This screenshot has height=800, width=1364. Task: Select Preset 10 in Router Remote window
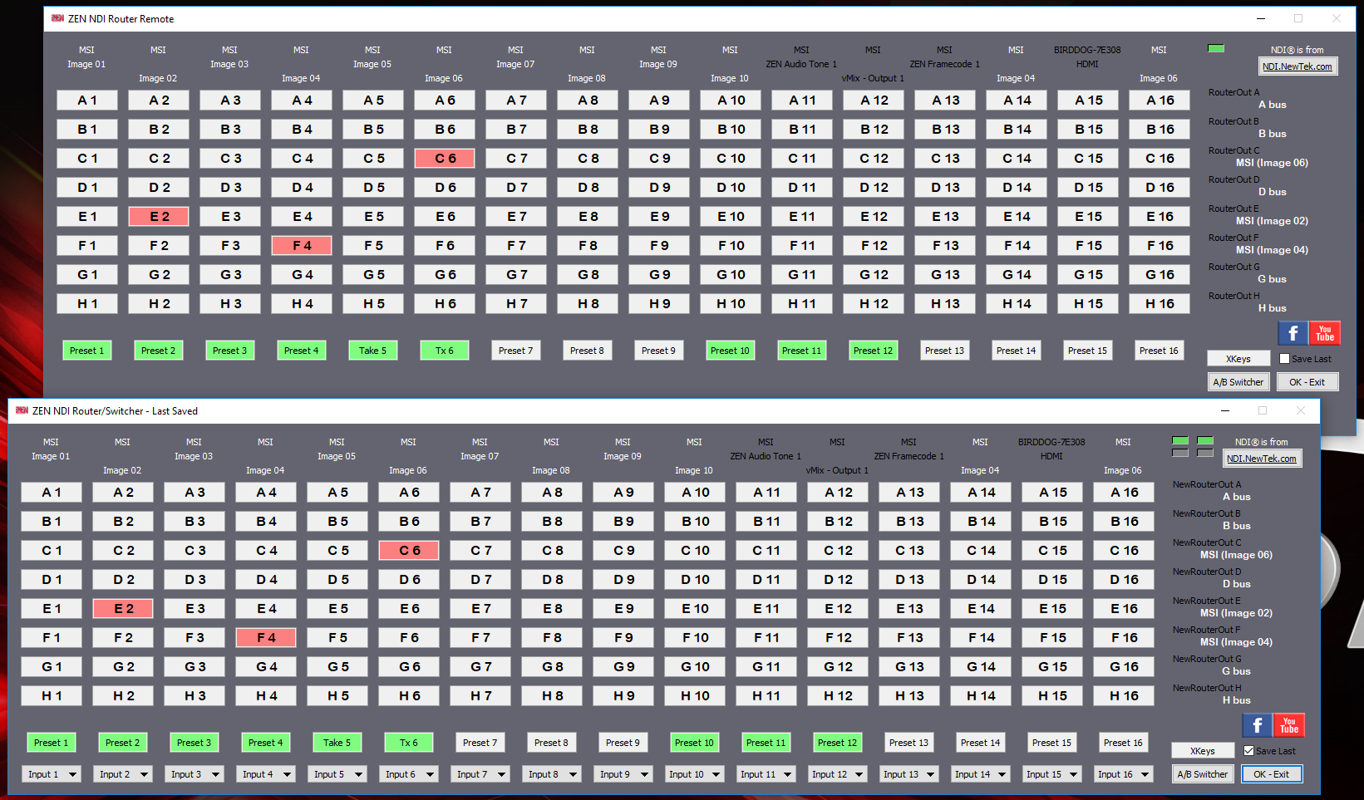click(730, 351)
